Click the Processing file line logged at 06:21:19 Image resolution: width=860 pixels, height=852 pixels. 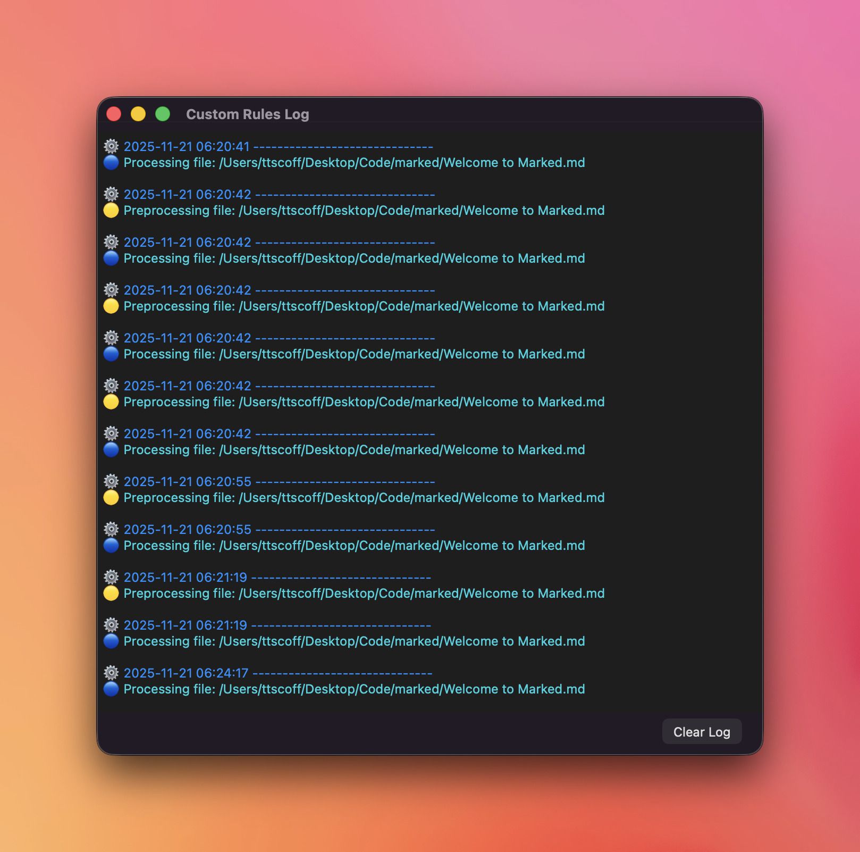click(x=354, y=641)
